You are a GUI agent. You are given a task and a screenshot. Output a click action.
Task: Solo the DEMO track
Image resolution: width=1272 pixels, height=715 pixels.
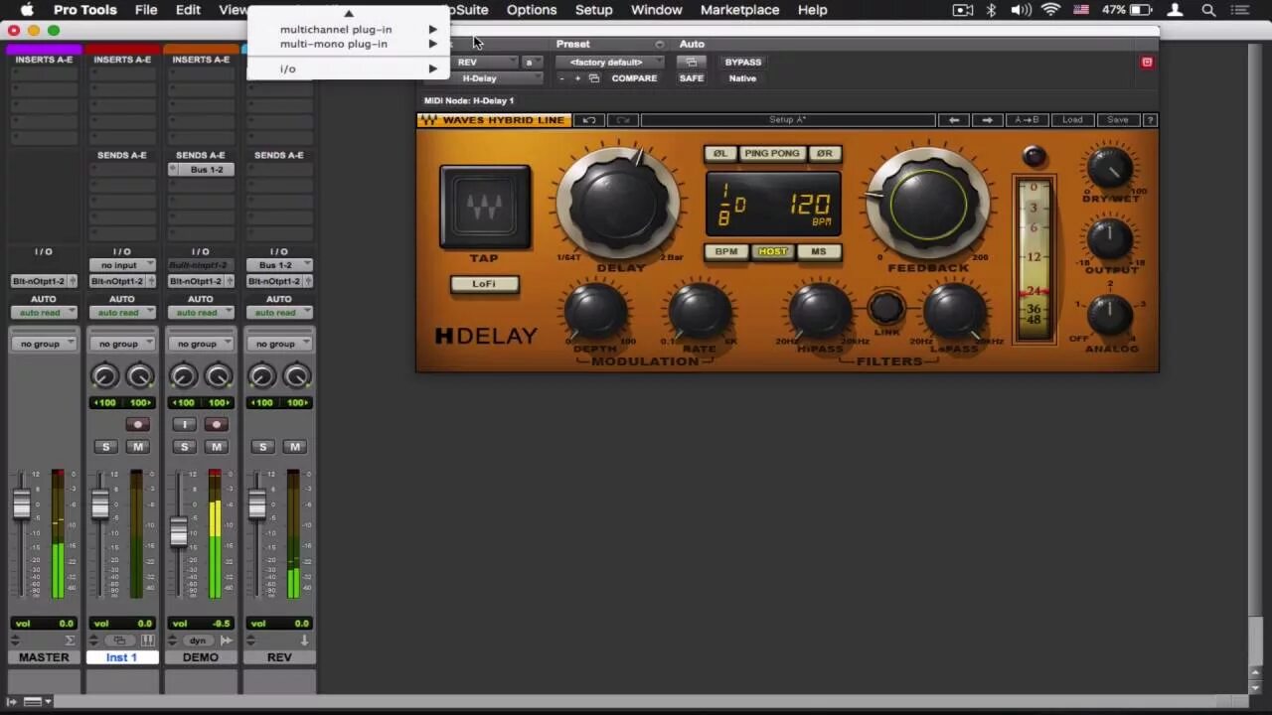pos(184,446)
